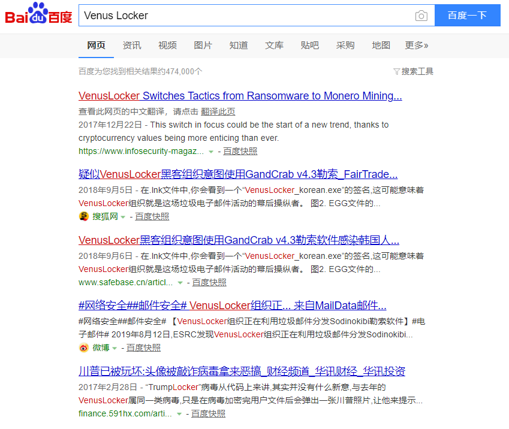Click the 百度一下 search button

click(468, 15)
